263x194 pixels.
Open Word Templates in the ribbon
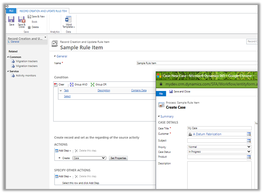(68, 21)
